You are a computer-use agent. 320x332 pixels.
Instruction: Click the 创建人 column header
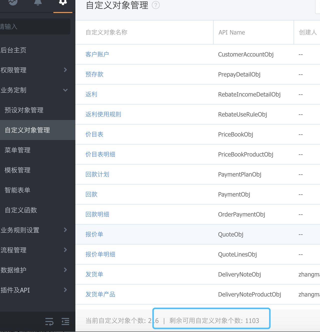tap(308, 32)
